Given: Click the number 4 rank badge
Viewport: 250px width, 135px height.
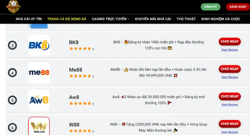Looking at the screenshot, I should pyautogui.click(x=12, y=73).
